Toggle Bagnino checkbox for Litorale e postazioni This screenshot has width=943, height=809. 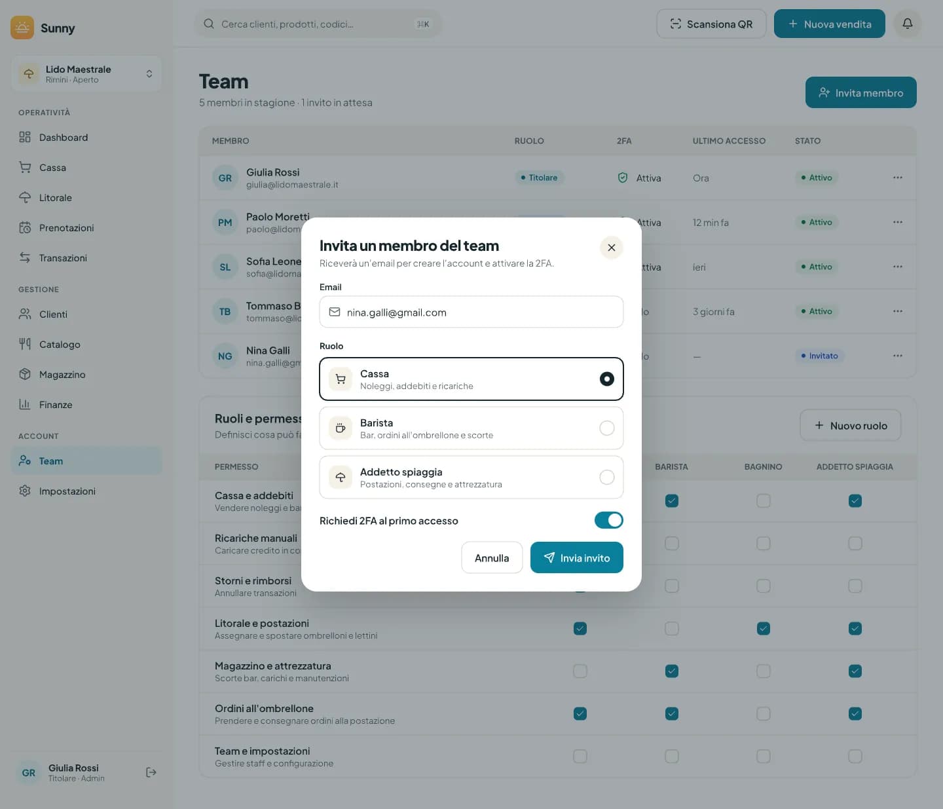[x=764, y=628]
